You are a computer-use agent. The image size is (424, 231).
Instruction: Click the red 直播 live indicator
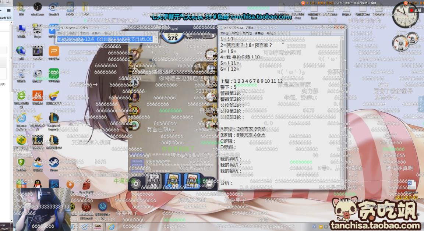[x=416, y=10]
